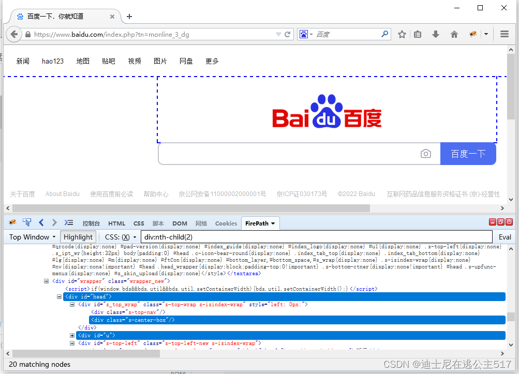Toggle the Firebug command line icon
The image size is (519, 374).
(x=69, y=222)
